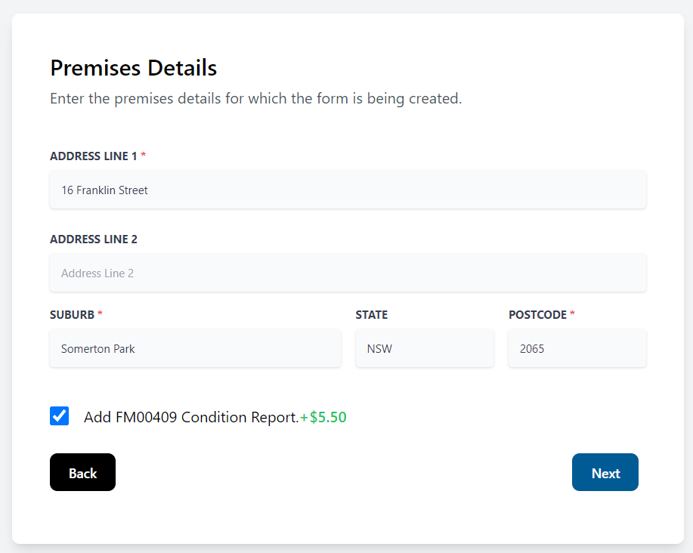Viewport: 693px width, 553px height.
Task: Click the empty Address Line 2 field
Action: (x=348, y=273)
